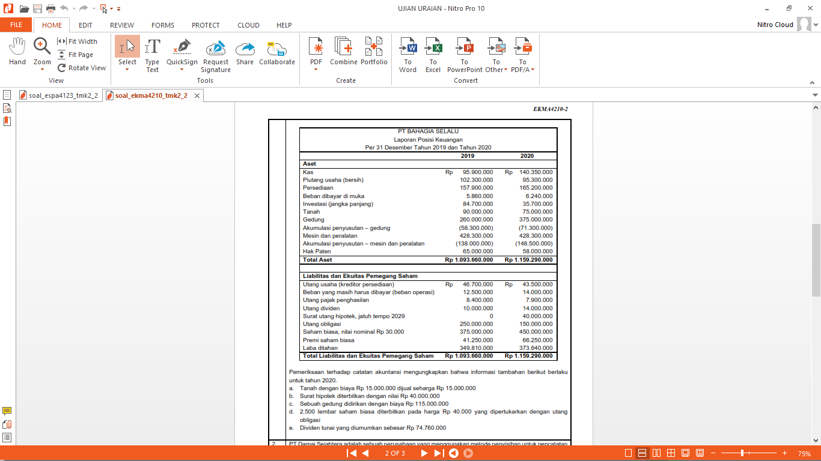
Task: Go to the next page
Action: click(x=424, y=453)
